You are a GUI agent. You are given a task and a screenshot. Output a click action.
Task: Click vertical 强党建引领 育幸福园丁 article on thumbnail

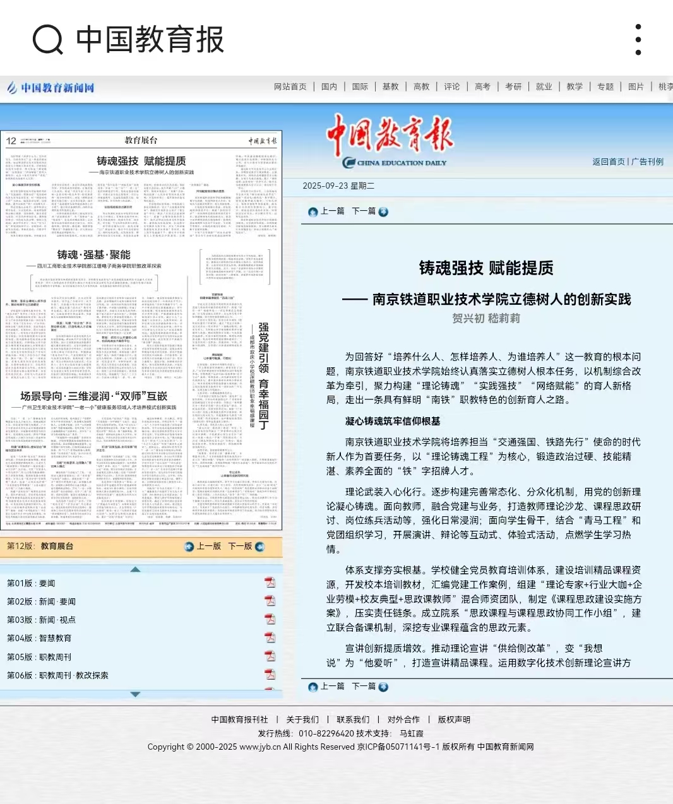pos(263,376)
